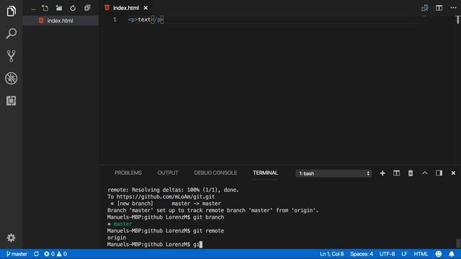The width and height of the screenshot is (461, 259).
Task: Select the TERMINAL panel tab
Action: tap(266, 173)
